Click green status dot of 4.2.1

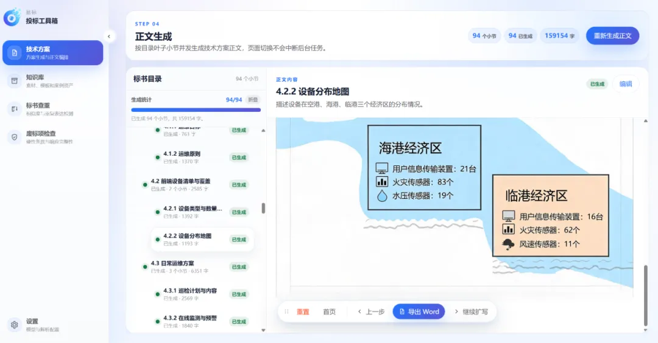(x=157, y=212)
